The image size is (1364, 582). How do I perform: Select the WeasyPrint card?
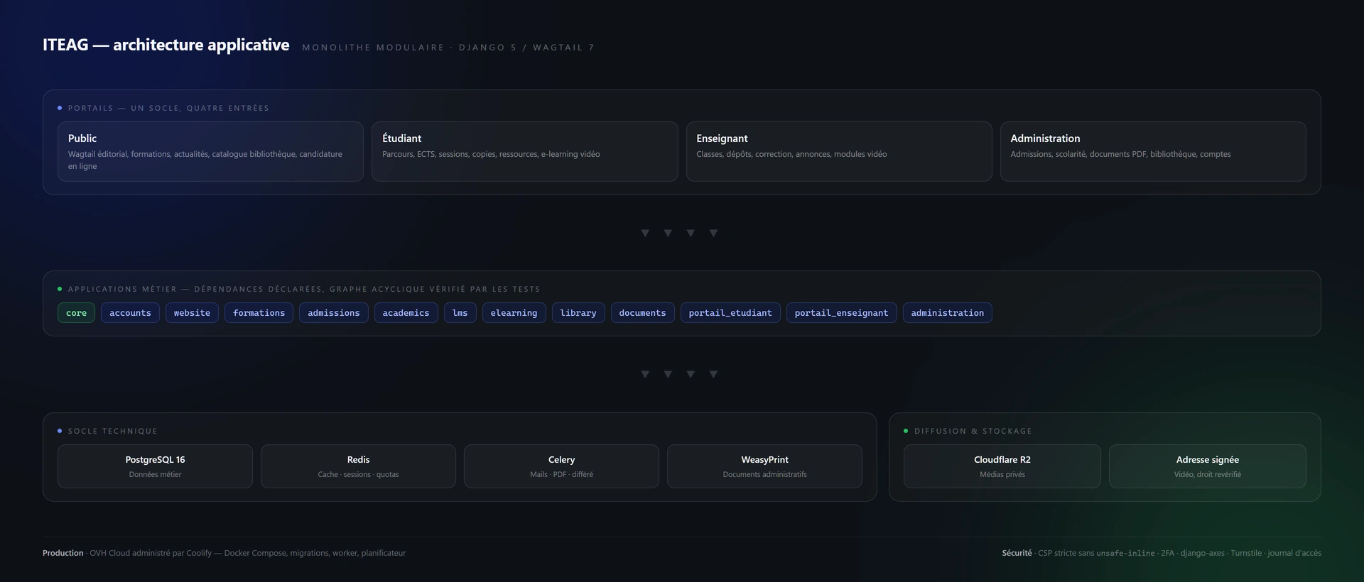pos(764,466)
